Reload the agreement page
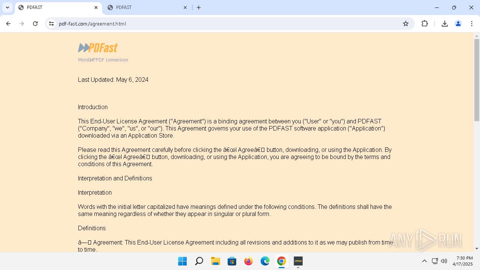The width and height of the screenshot is (480, 270). click(x=35, y=24)
